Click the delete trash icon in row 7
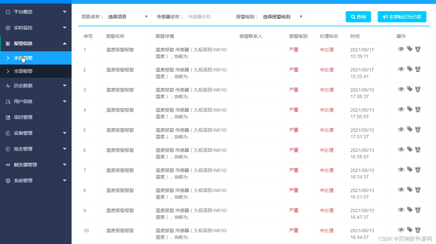 418,170
